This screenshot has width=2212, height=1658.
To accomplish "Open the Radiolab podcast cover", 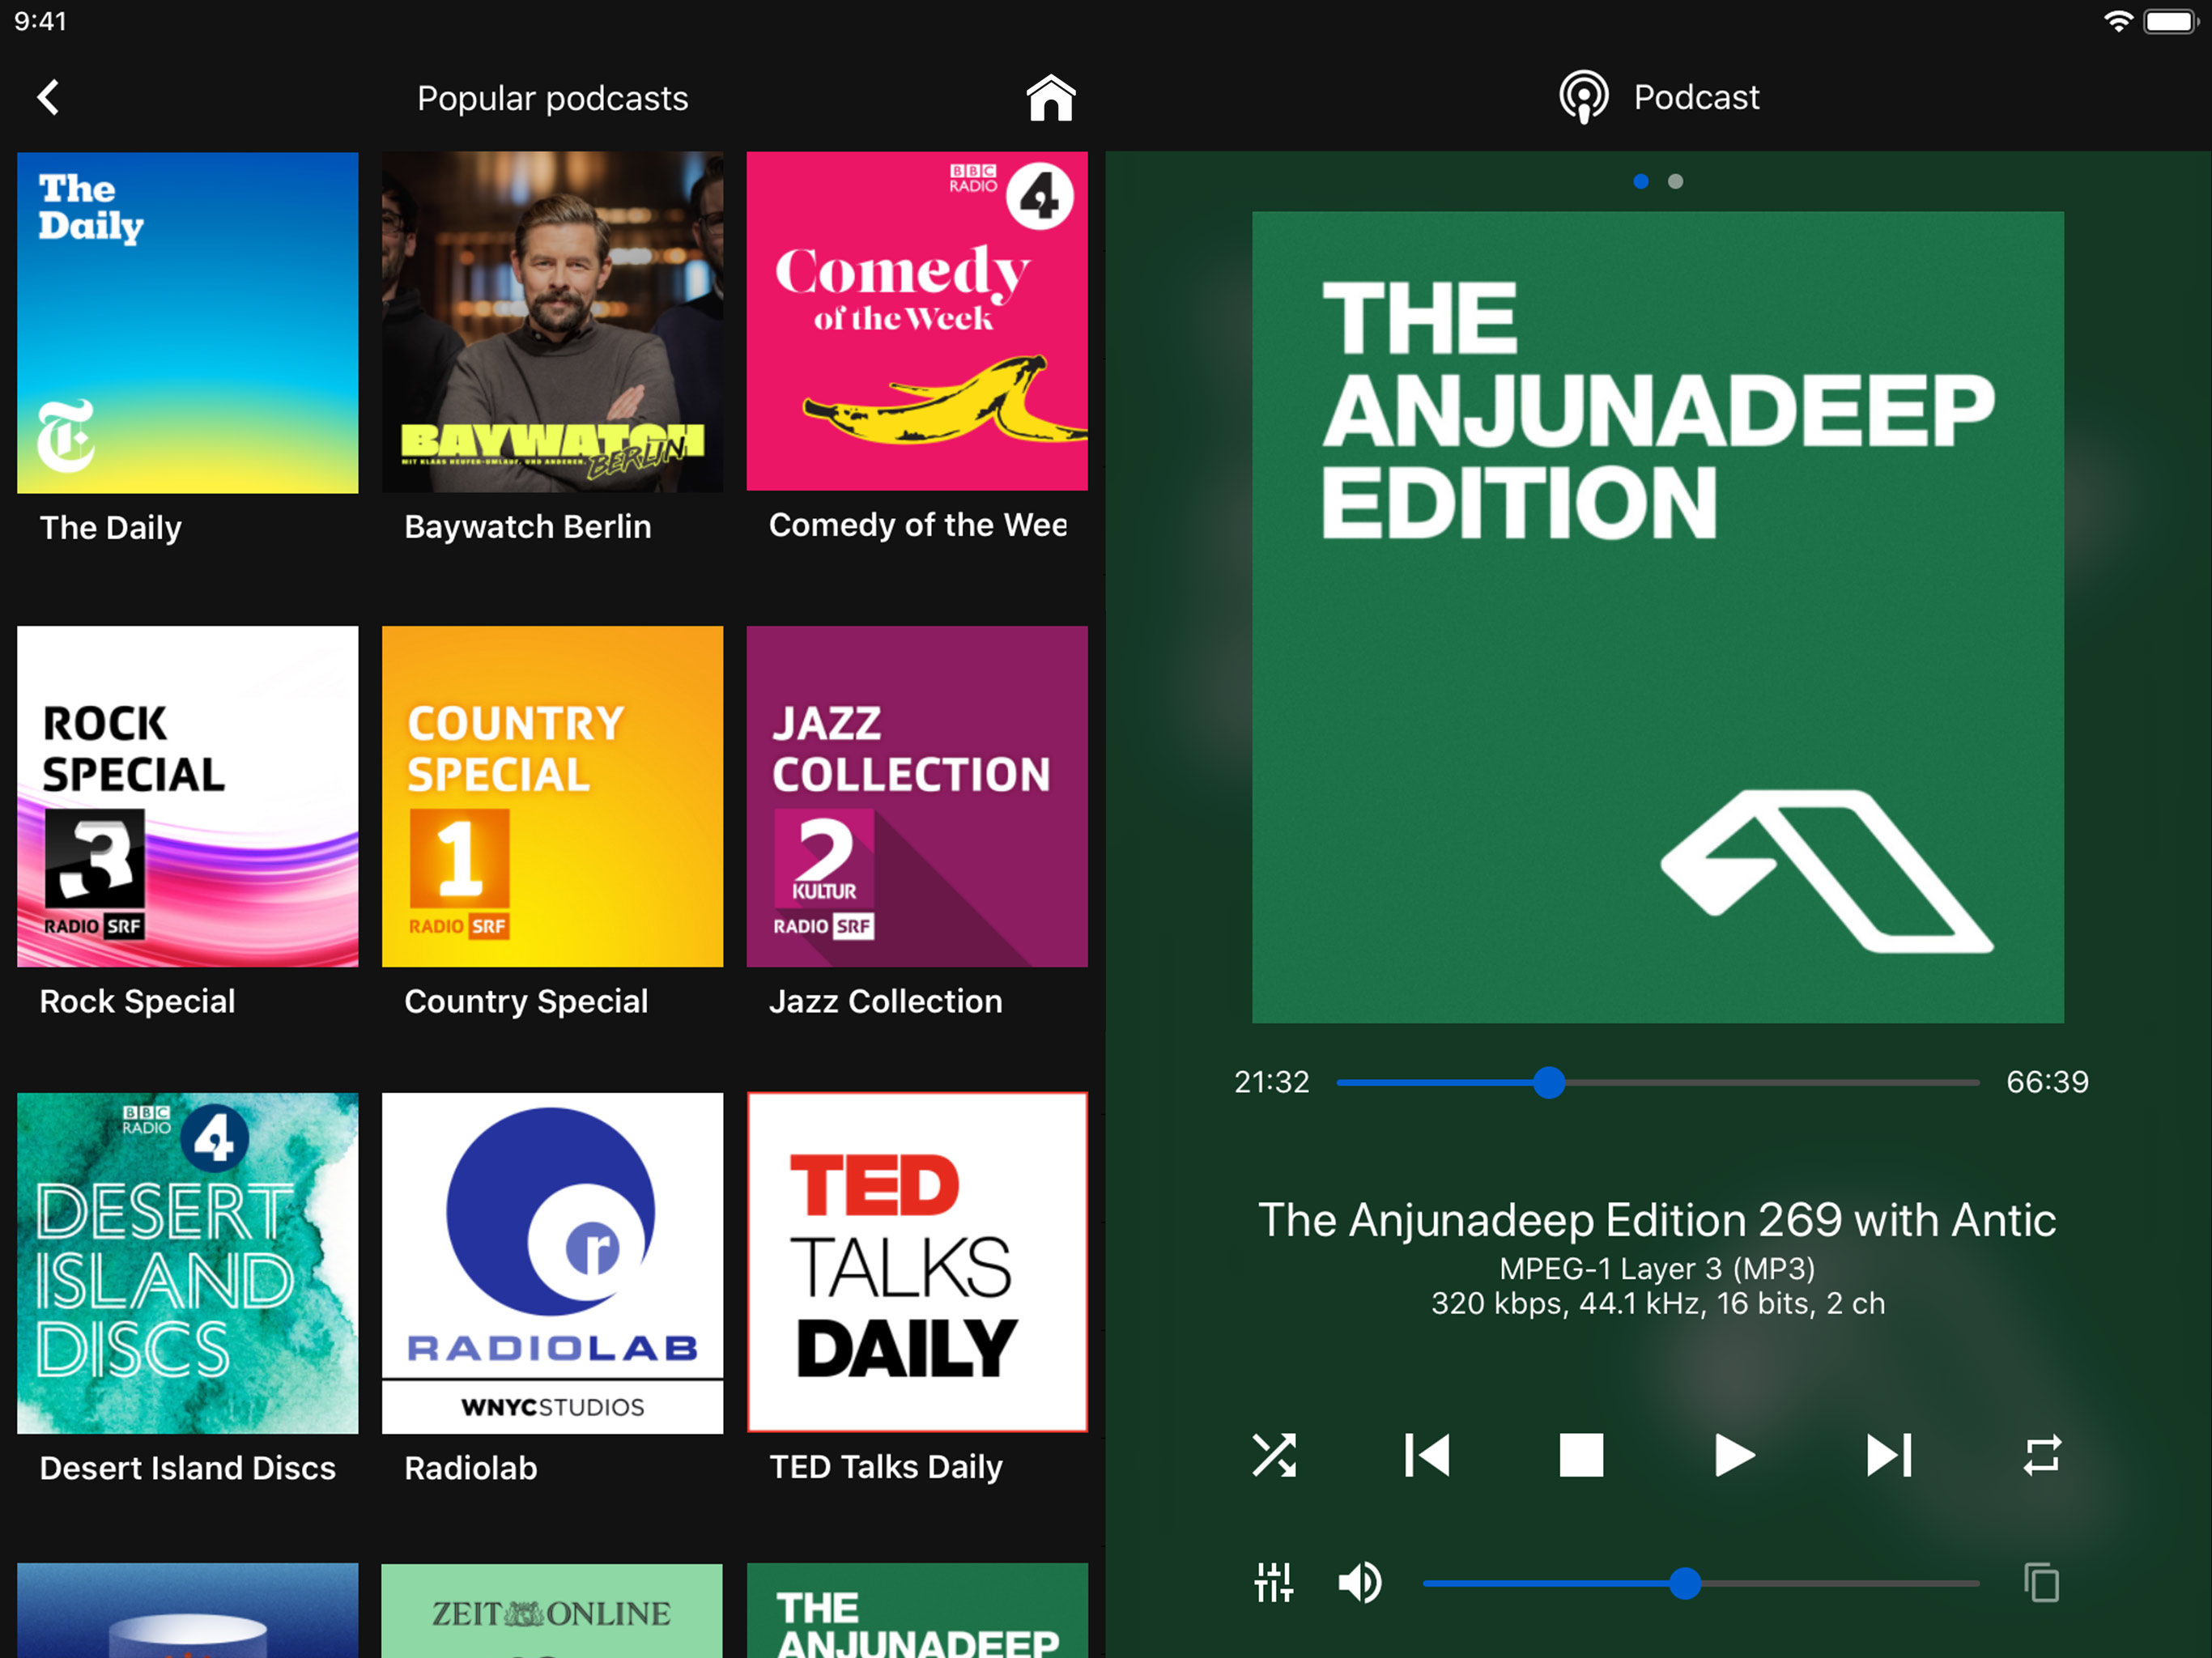I will [x=552, y=1262].
